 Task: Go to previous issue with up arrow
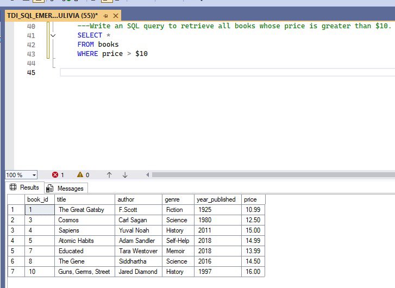109,175
